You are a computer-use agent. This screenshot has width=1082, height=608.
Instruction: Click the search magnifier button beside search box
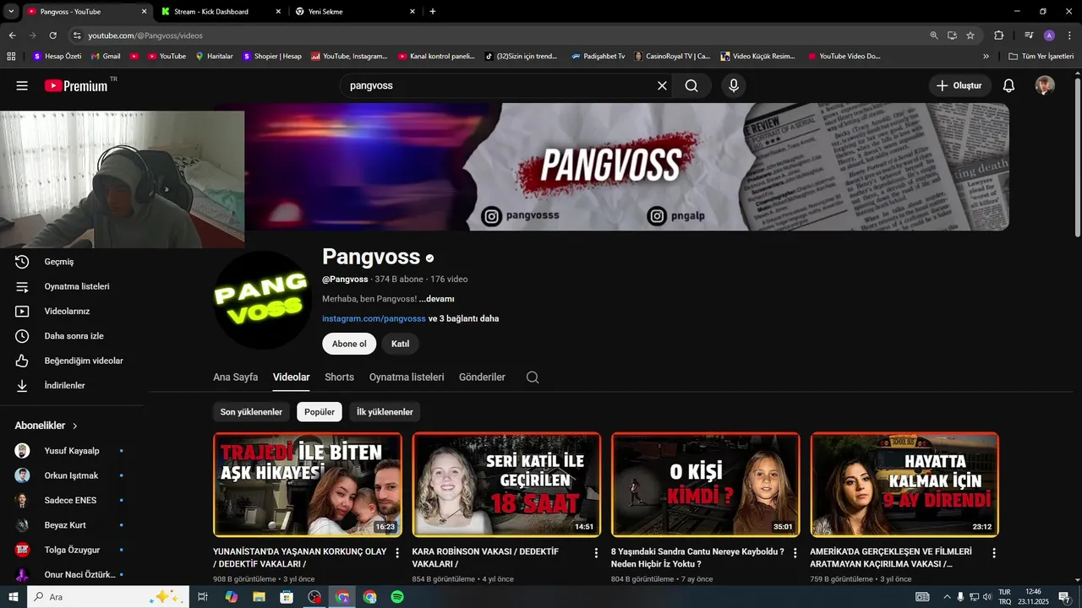(691, 85)
